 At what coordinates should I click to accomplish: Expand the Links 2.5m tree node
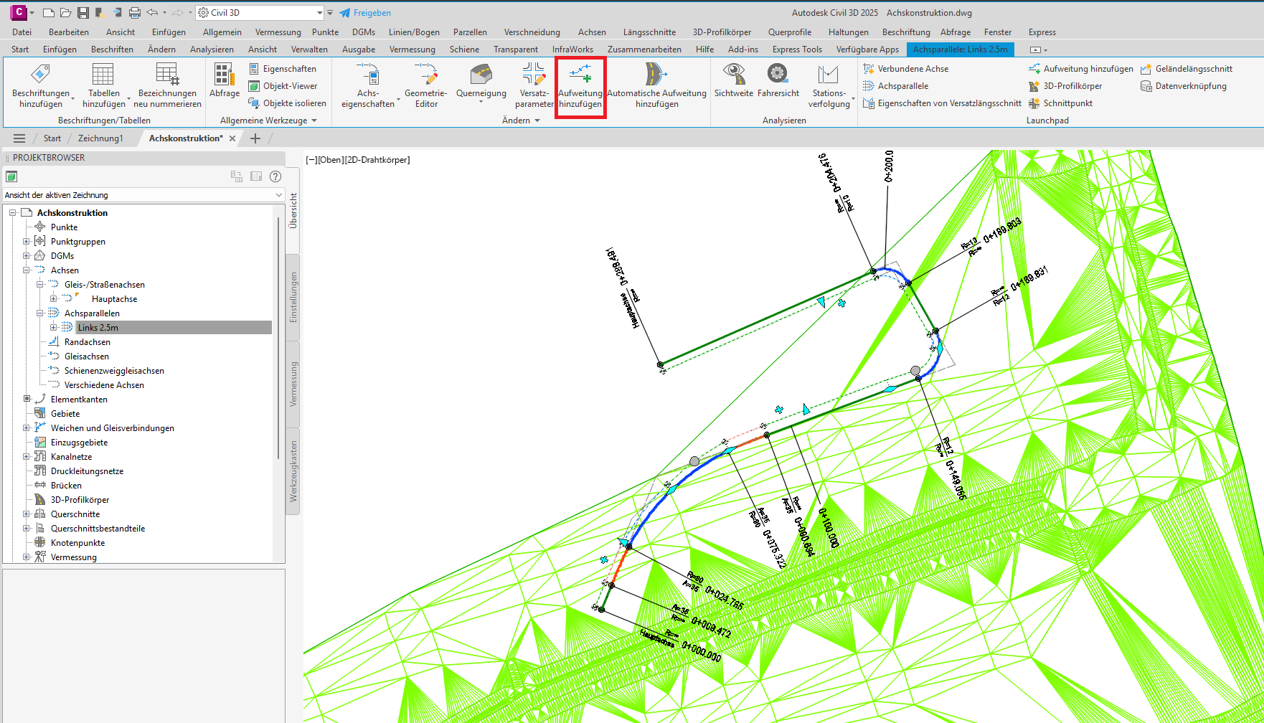[x=54, y=328]
